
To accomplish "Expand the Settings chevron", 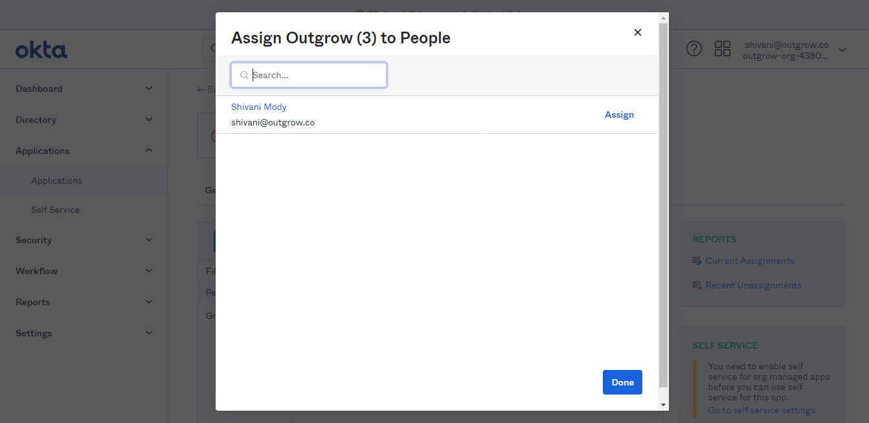I will pyautogui.click(x=149, y=332).
